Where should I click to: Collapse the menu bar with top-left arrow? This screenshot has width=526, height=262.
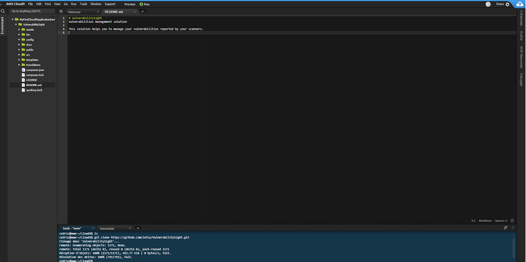[x=1, y=4]
